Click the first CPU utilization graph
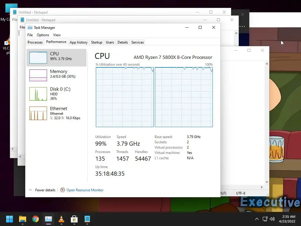The image size is (301, 226). click(x=125, y=97)
